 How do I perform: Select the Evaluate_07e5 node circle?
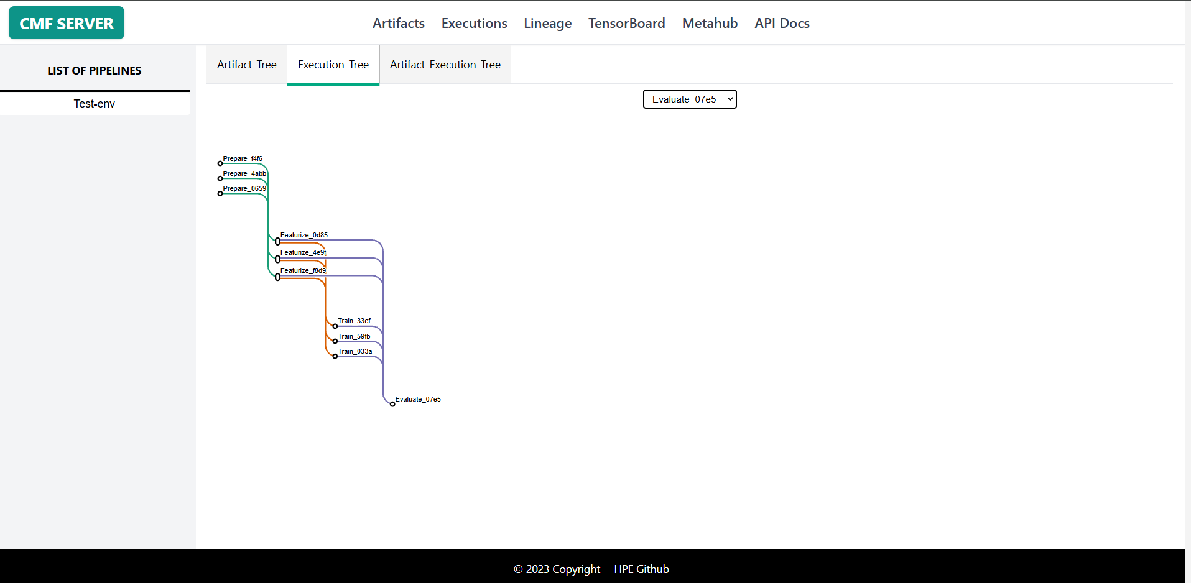392,403
